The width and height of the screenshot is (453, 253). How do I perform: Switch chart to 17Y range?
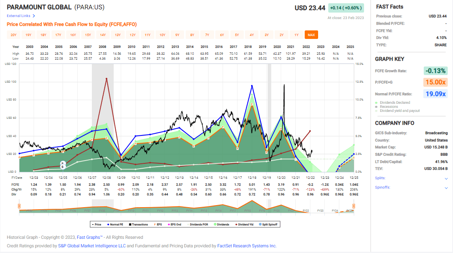(x=58, y=35)
